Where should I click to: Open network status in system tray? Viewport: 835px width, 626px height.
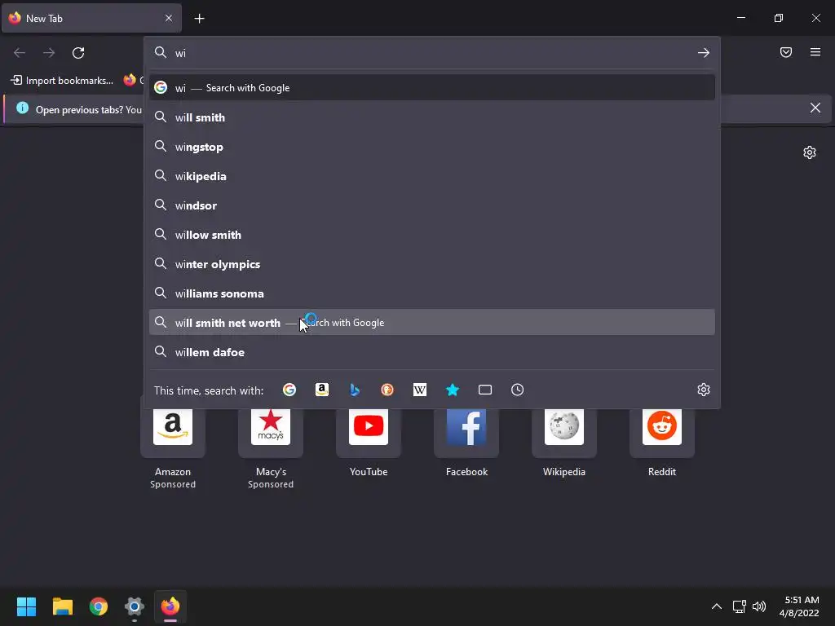click(739, 606)
